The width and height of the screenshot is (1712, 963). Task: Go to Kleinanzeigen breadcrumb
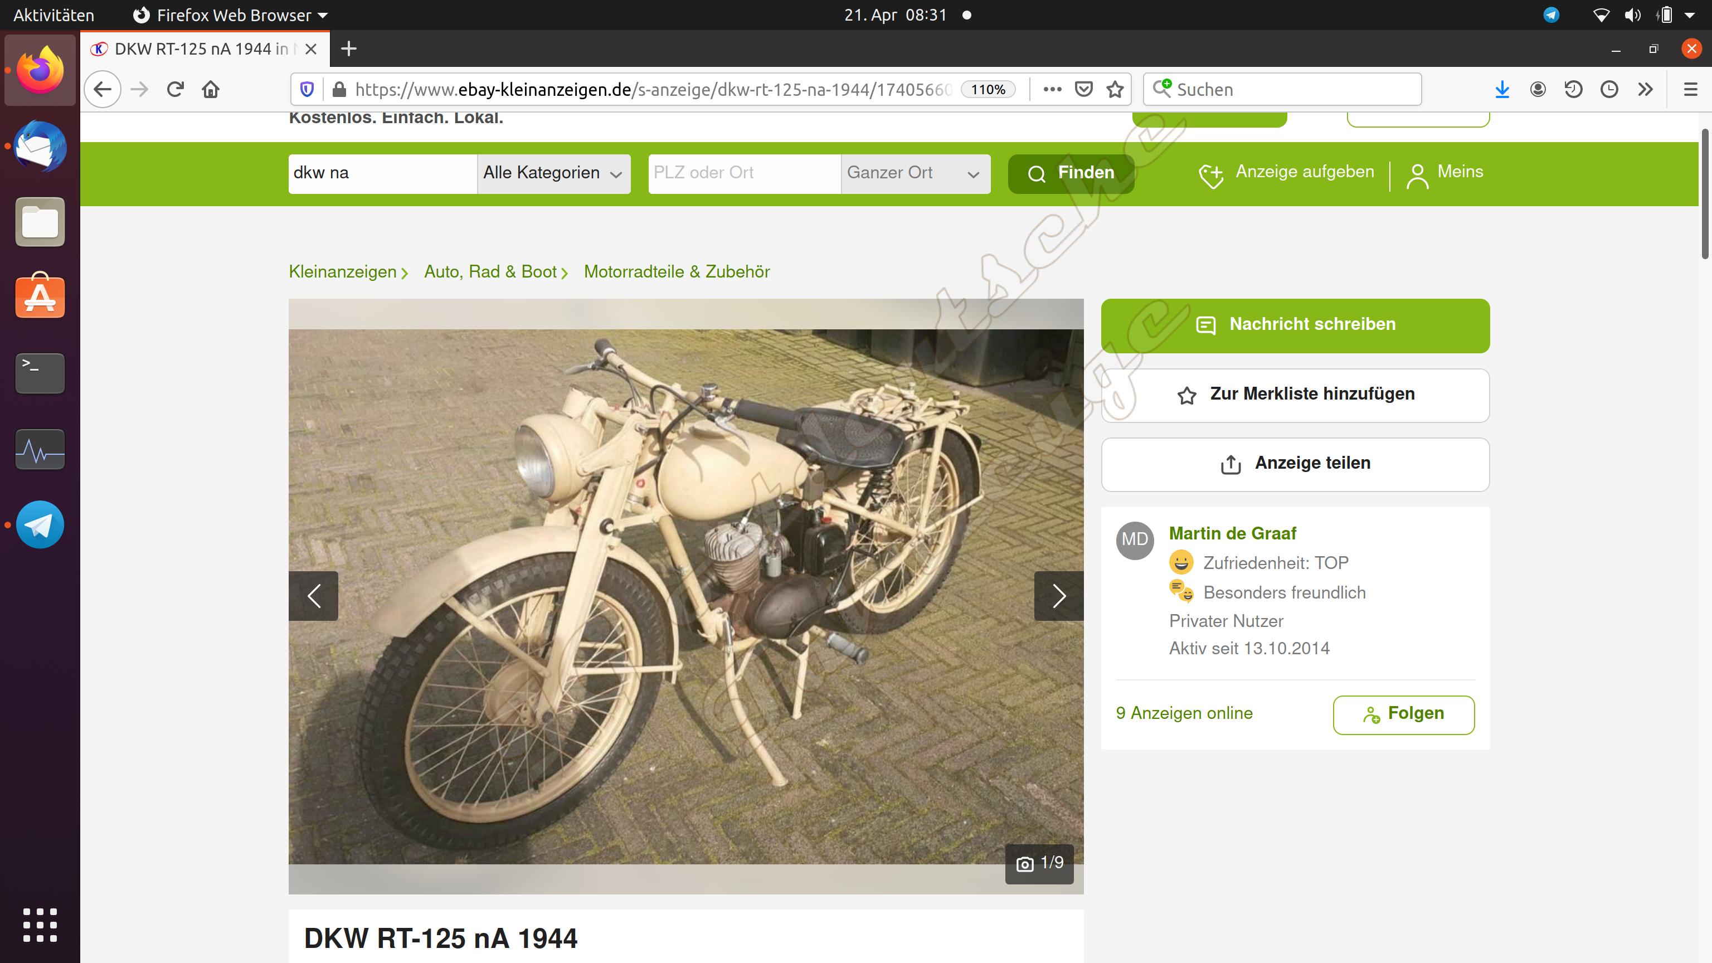point(342,272)
